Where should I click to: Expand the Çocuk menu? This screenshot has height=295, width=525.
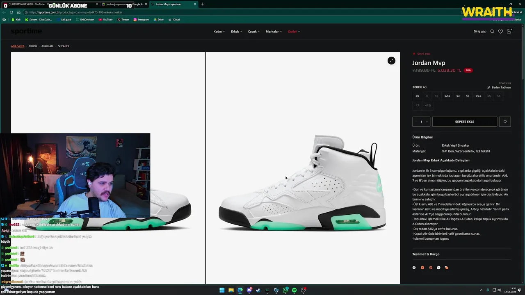tap(254, 32)
